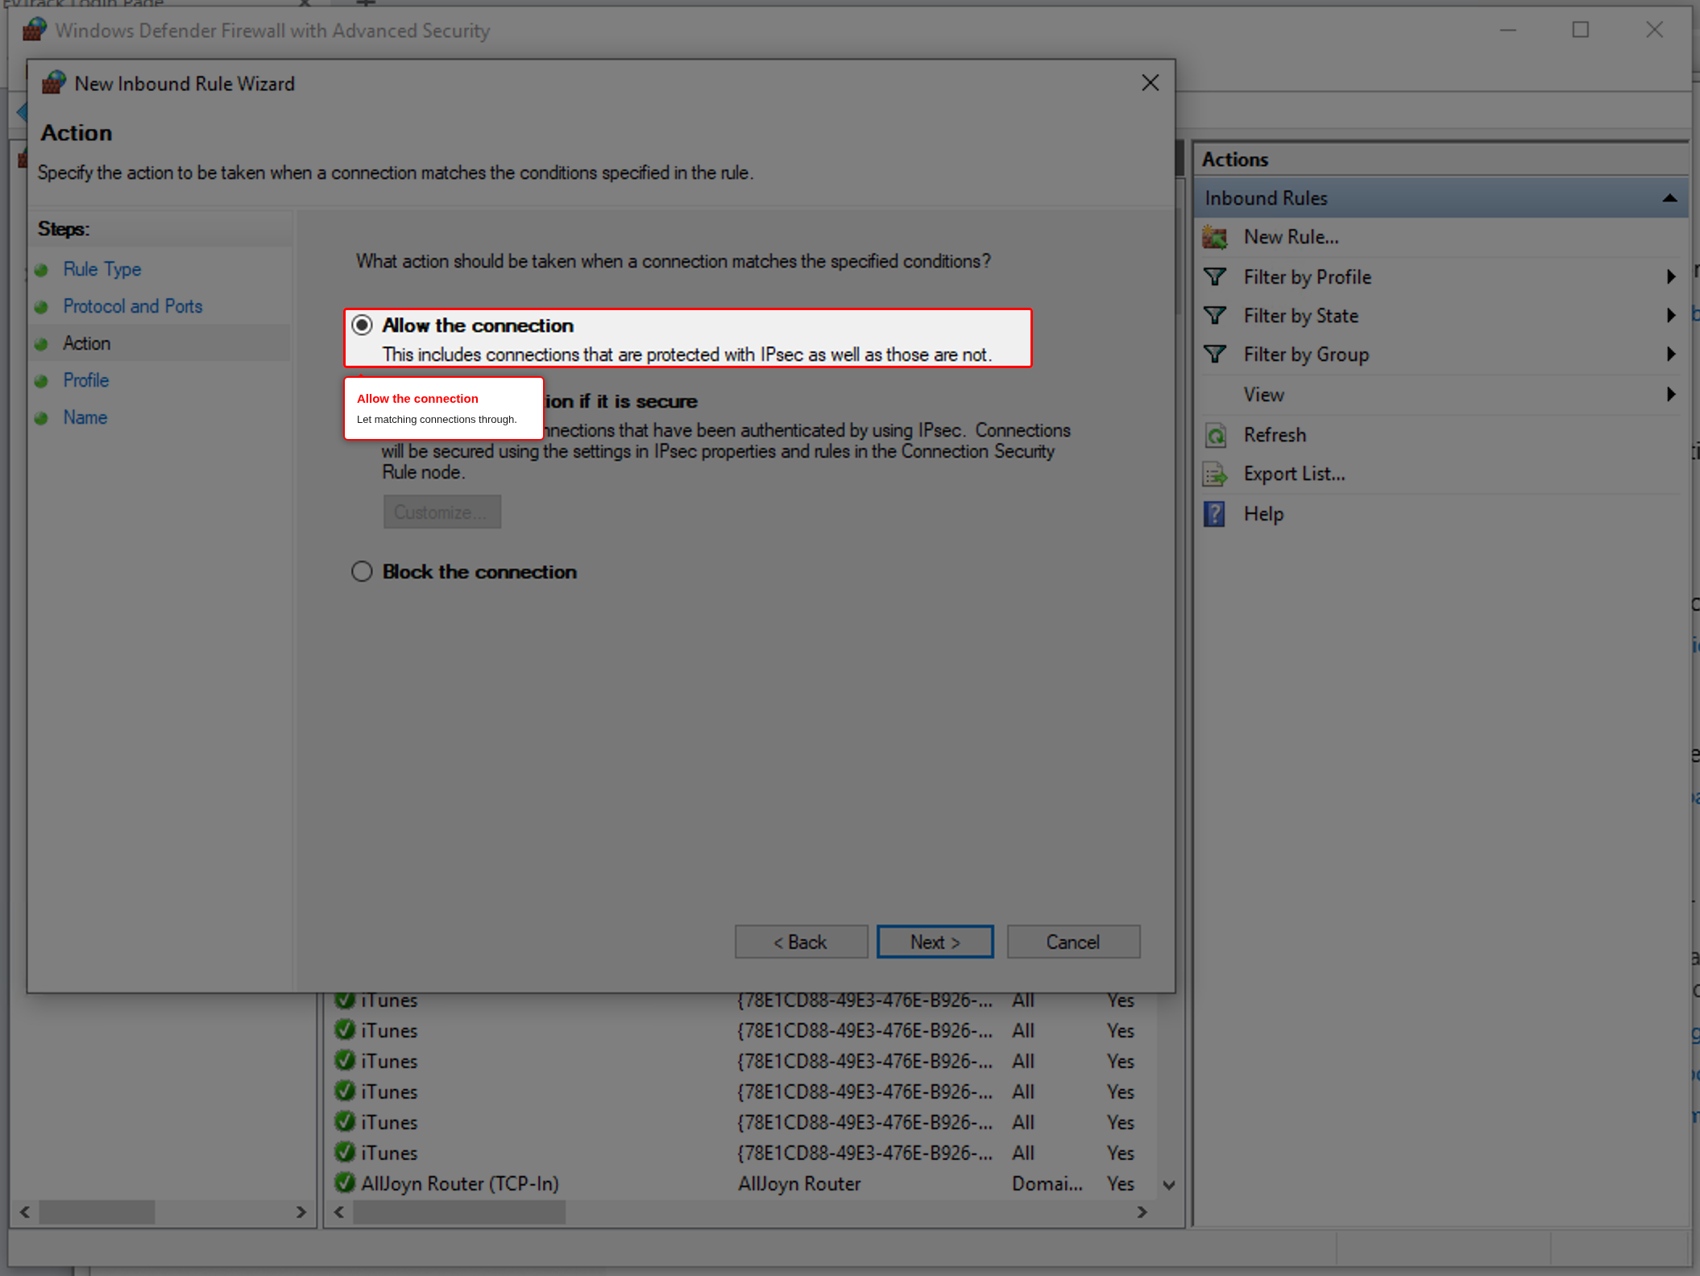Click the left tree pane scroll-right arrow
Screen dimensions: 1700x1276
pos(301,1212)
